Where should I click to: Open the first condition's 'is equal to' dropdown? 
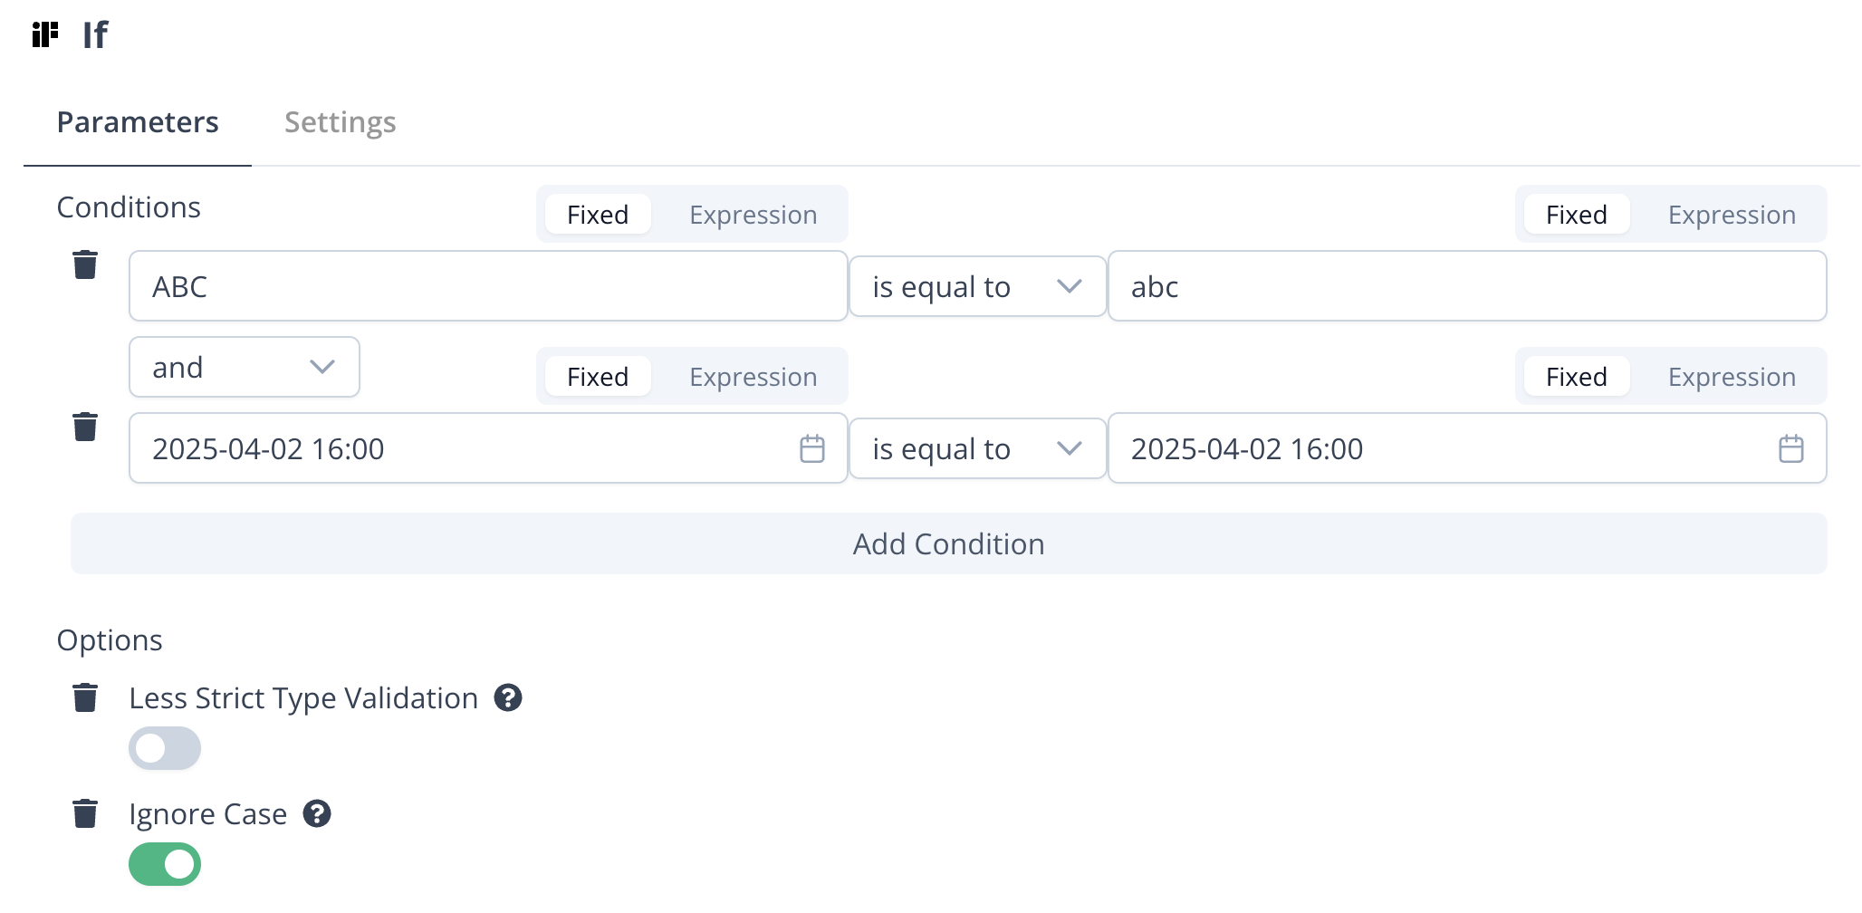[977, 287]
